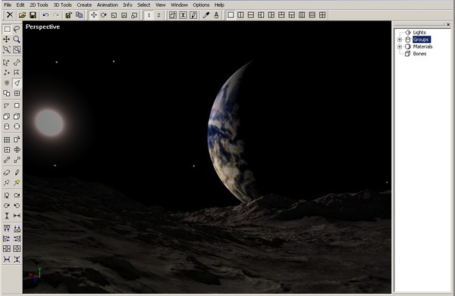The width and height of the screenshot is (455, 296).
Task: Open the 2D Tools menu
Action: click(39, 5)
